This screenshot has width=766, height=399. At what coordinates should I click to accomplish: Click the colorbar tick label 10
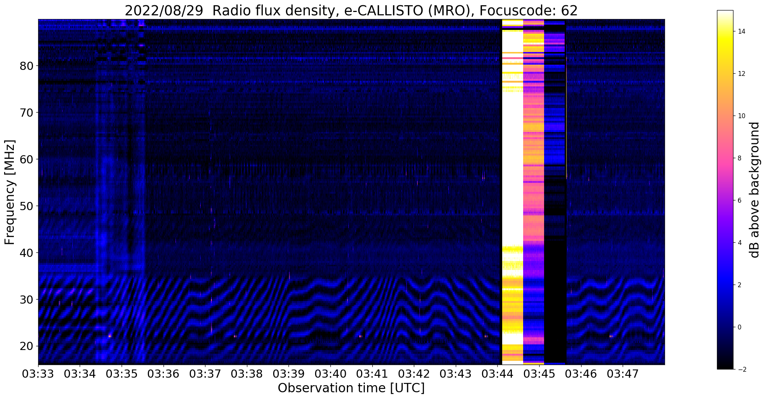pos(741,116)
